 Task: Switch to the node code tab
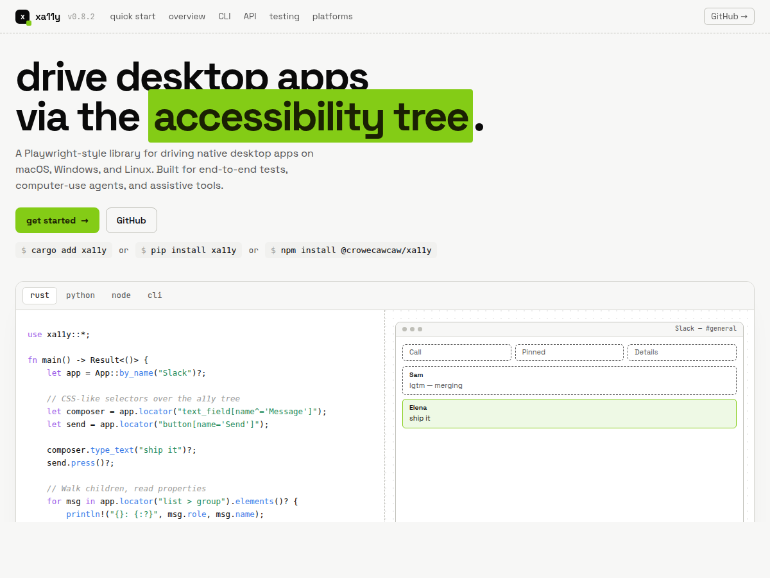click(x=121, y=295)
